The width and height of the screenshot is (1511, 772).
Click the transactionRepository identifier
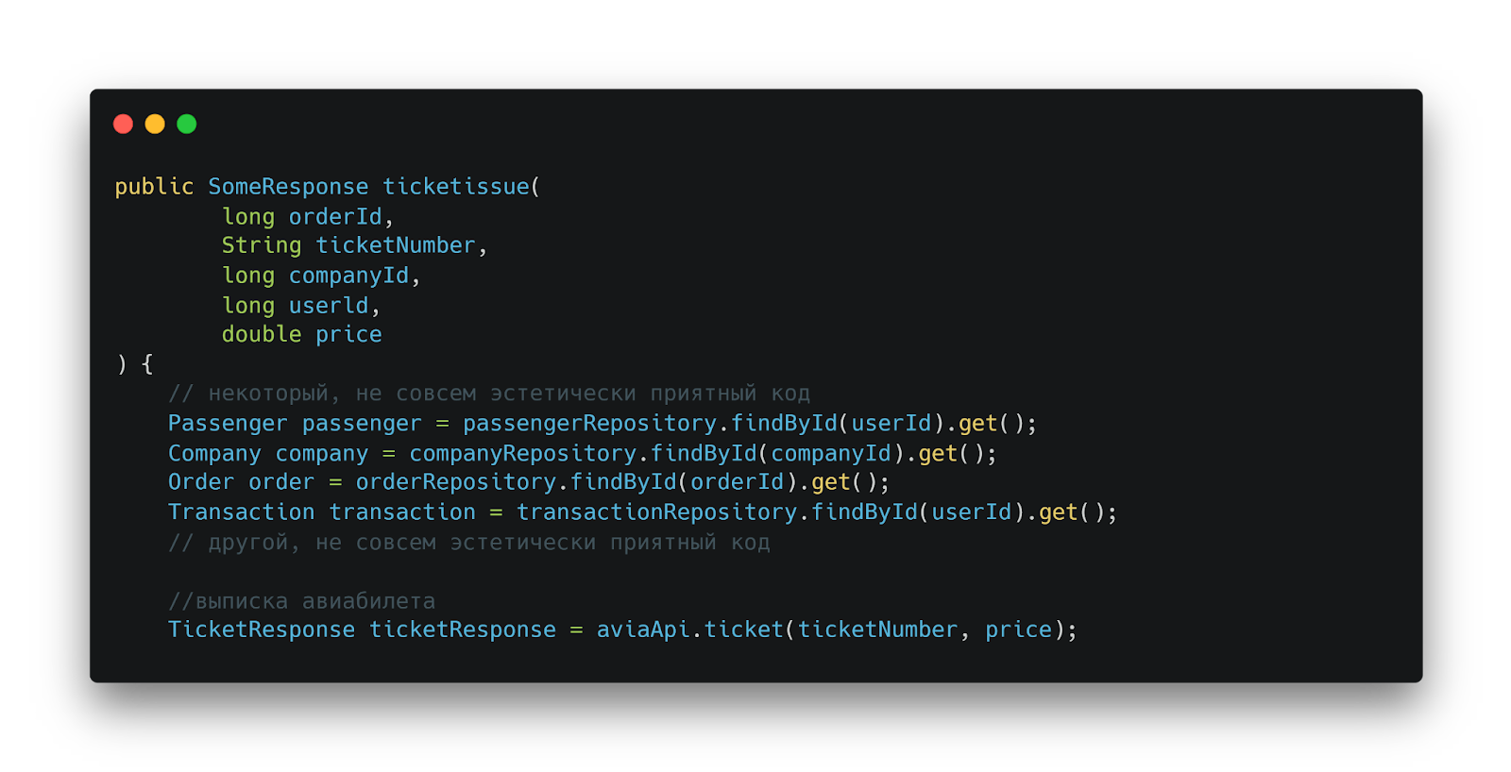pyautogui.click(x=656, y=512)
